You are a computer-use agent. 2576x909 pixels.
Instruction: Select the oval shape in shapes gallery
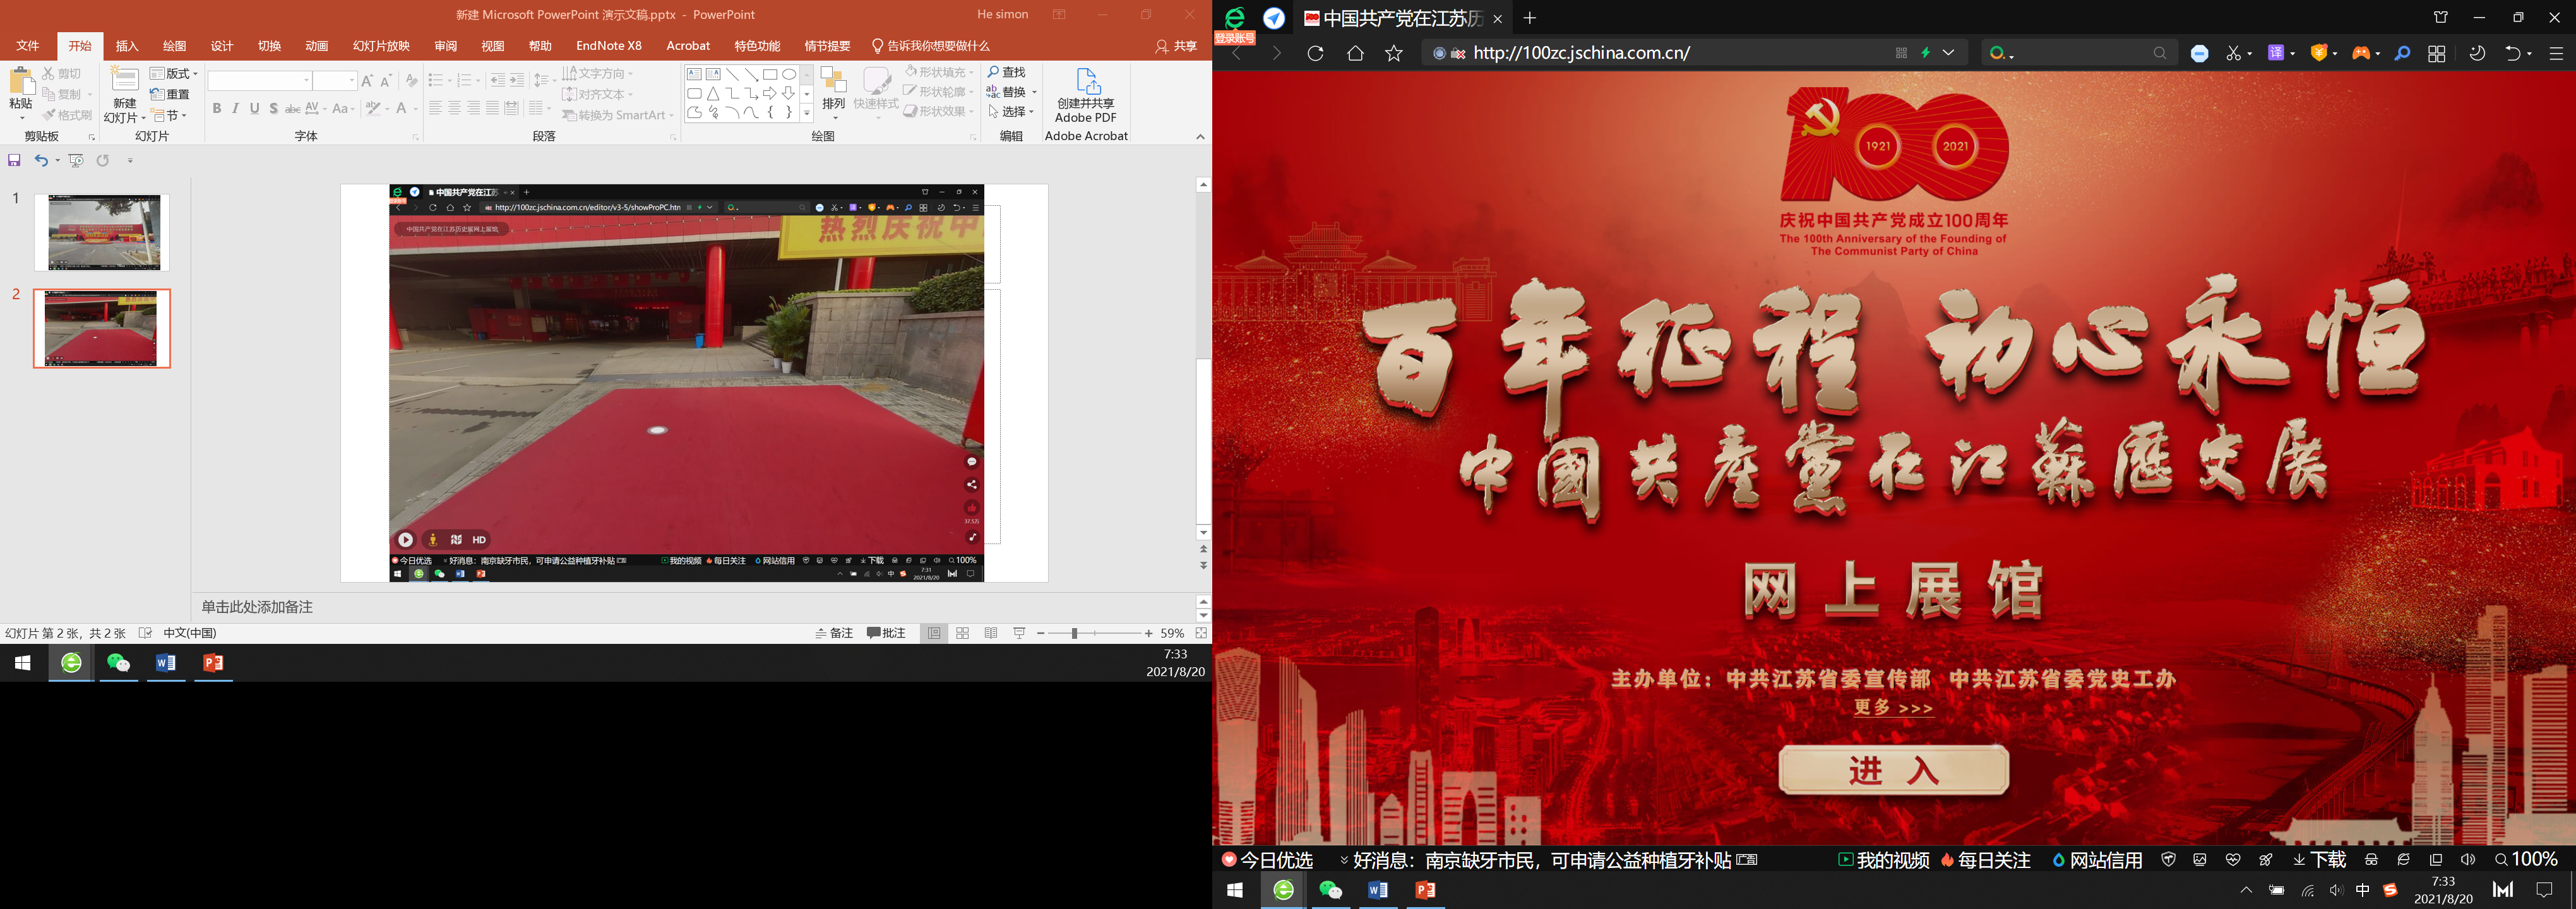(789, 74)
